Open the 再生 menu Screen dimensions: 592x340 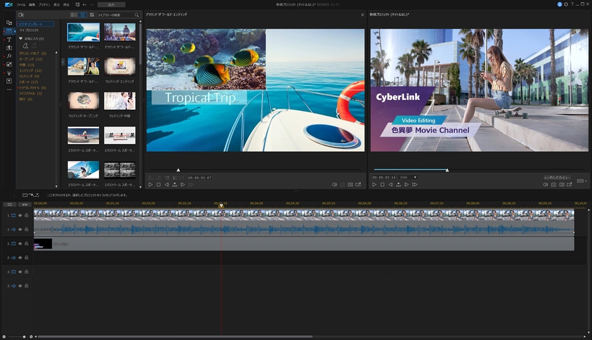(66, 5)
